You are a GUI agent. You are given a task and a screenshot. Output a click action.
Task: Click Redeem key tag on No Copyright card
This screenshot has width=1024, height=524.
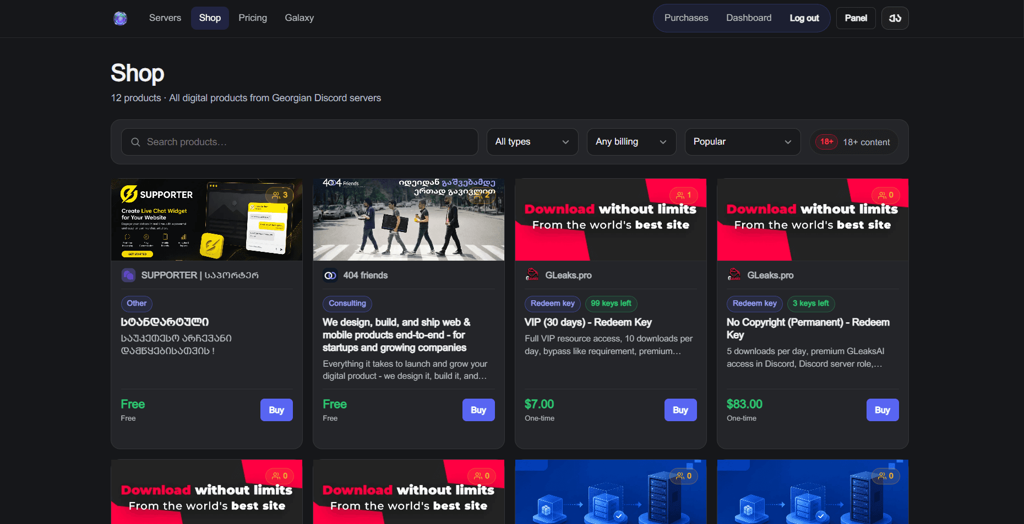point(755,304)
